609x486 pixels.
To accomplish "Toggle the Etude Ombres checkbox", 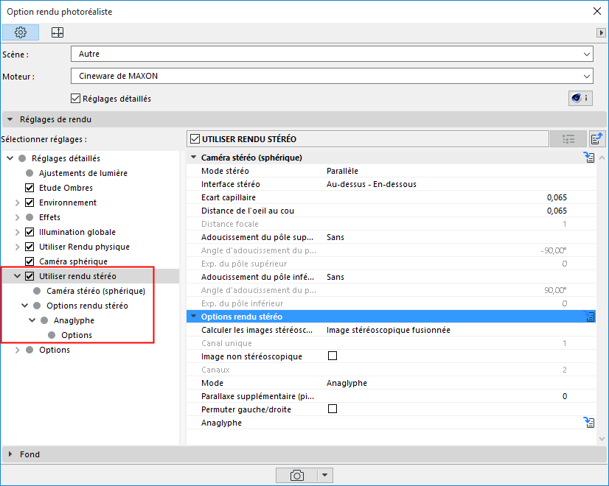I will (x=29, y=188).
